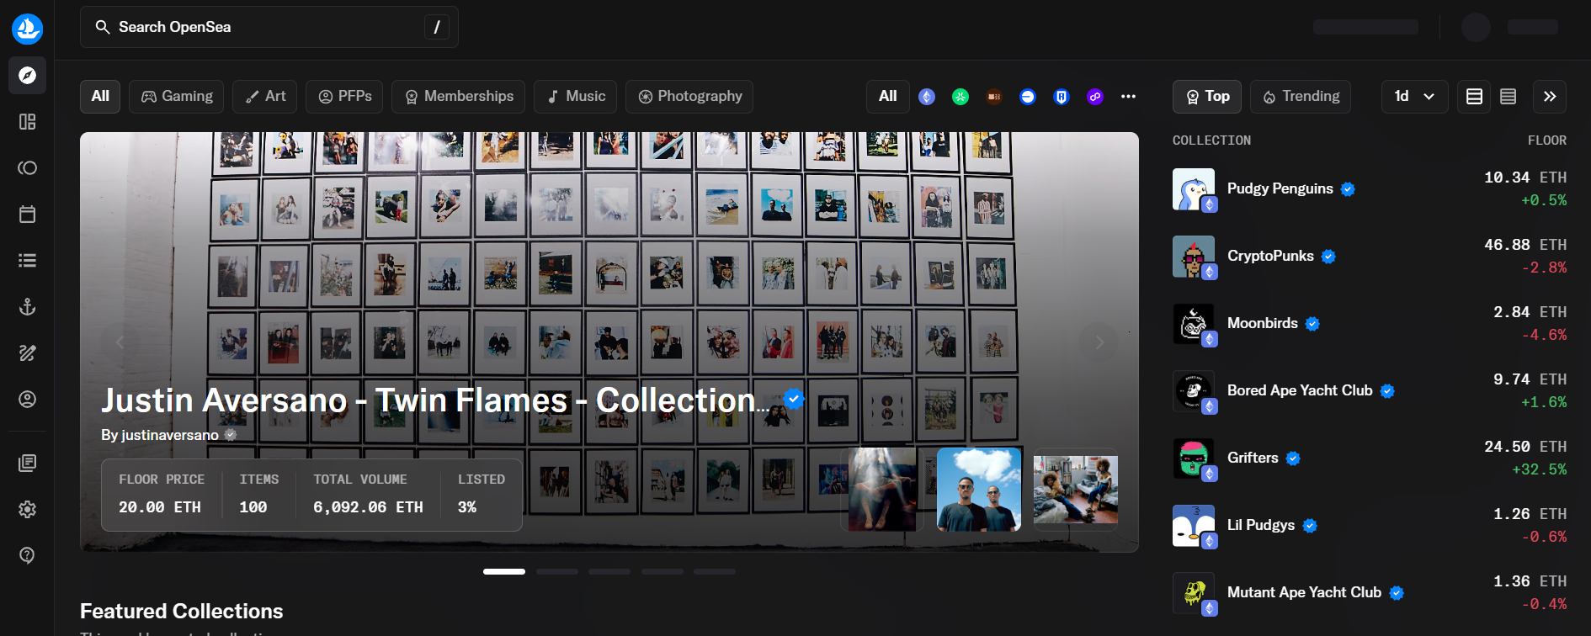Image resolution: width=1591 pixels, height=636 pixels.
Task: Open Moonbirds collection row
Action: 1370,324
